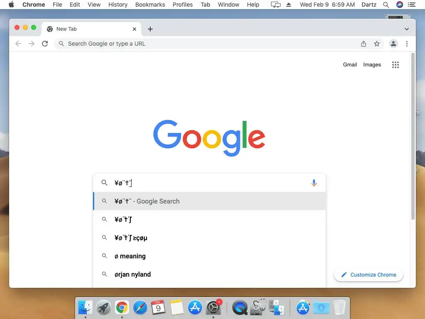Open System Preferences in the Dock
This screenshot has width=425, height=319.
click(213, 308)
